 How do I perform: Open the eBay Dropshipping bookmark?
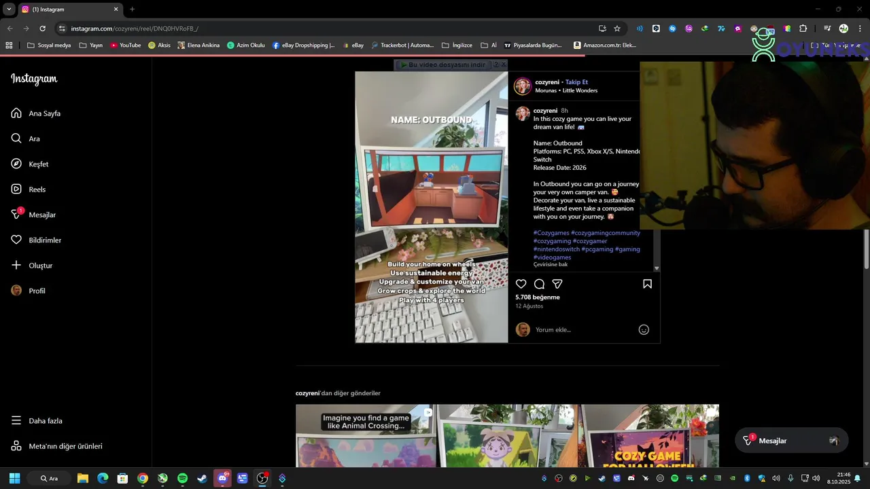303,46
